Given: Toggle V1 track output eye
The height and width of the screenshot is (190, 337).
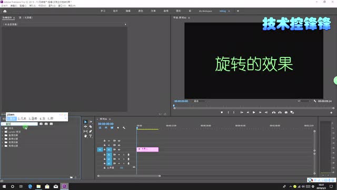Looking at the screenshot, I should (x=119, y=149).
